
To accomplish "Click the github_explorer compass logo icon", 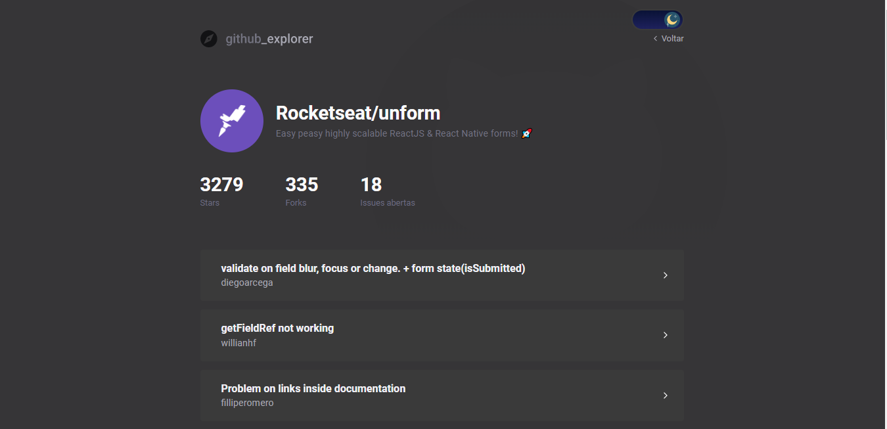I will [208, 39].
